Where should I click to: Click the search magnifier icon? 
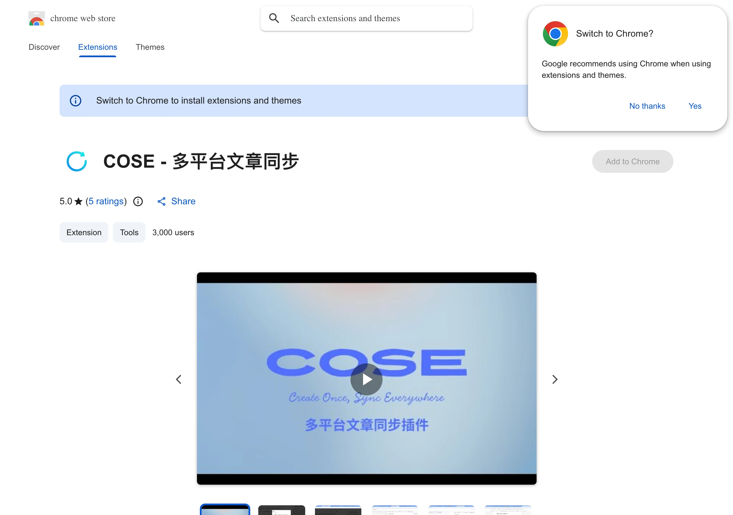pos(274,18)
